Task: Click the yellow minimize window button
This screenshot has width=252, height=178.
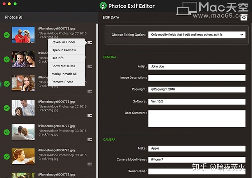Action: click(9, 4)
